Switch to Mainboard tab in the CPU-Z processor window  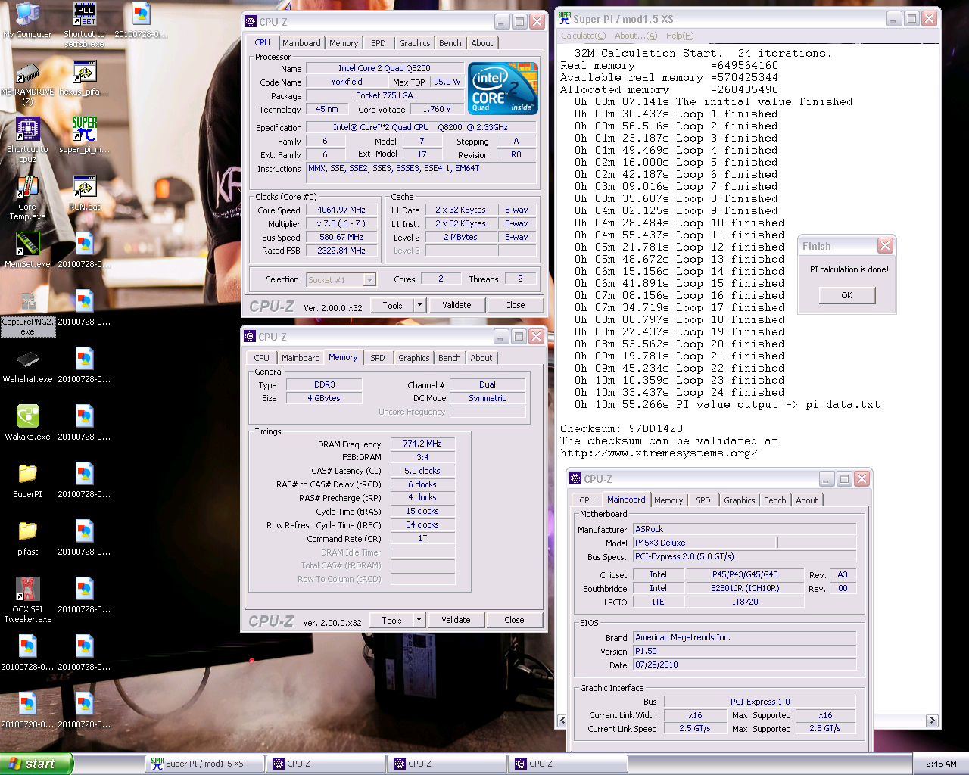(x=301, y=43)
